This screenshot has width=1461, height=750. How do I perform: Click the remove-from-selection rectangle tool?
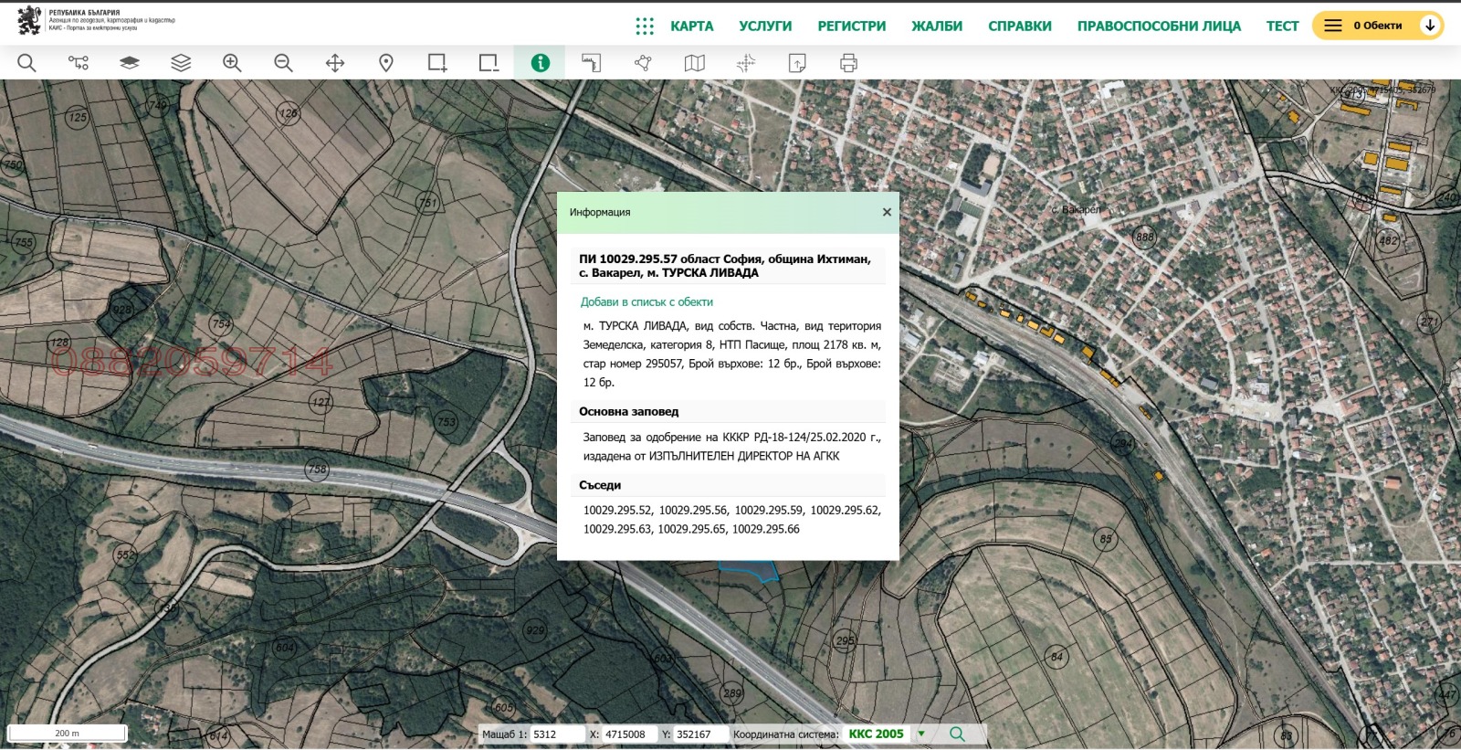(x=489, y=63)
